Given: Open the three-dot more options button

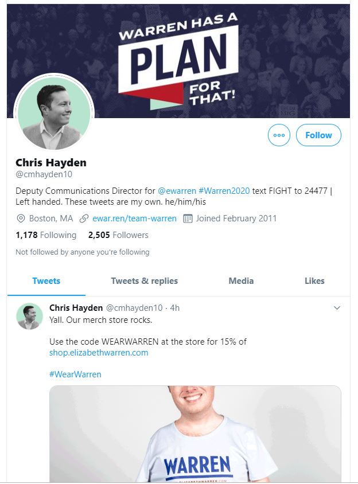Looking at the screenshot, I should click(x=279, y=135).
